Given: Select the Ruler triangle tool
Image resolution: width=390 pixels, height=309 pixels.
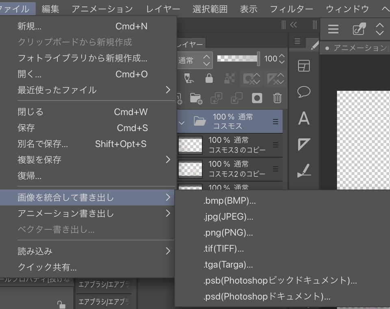Looking at the screenshot, I should (x=304, y=144).
